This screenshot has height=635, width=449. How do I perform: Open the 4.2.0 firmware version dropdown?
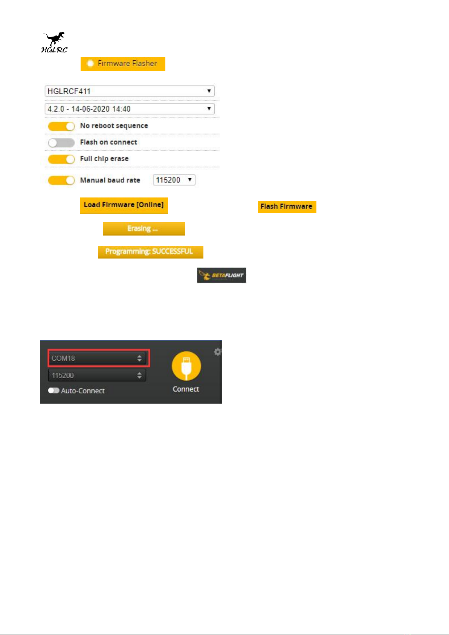click(130, 109)
